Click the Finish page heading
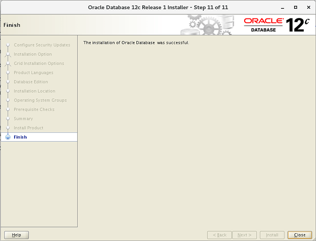Viewport: 316px width, 241px height. pos(12,25)
